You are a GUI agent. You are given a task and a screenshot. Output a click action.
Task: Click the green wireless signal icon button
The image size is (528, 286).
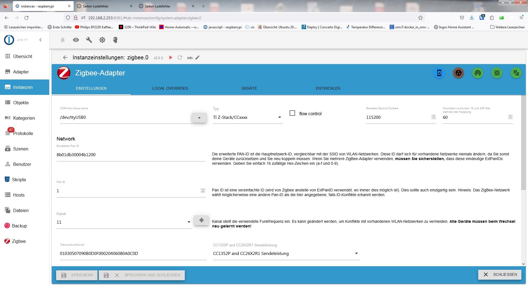(478, 73)
